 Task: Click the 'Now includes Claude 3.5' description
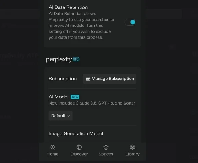click(x=92, y=103)
